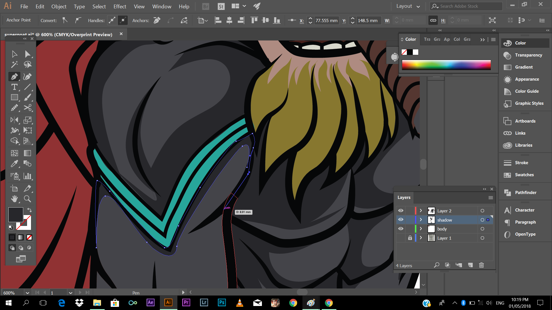Open the Pathfinder panel
This screenshot has width=552, height=310.
pos(525,193)
